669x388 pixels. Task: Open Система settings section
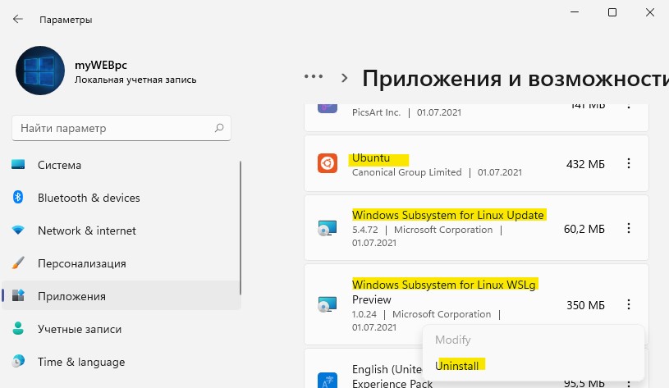(121, 165)
